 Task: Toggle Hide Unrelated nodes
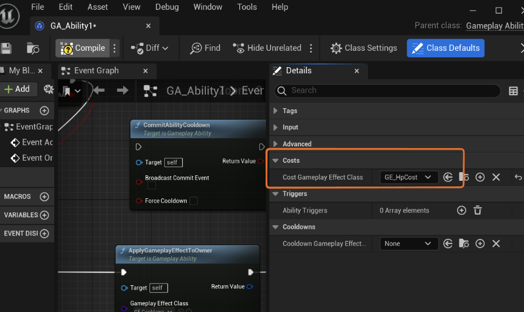click(267, 48)
